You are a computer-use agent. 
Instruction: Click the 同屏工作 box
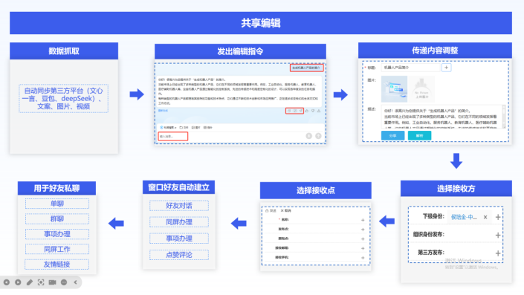57,249
